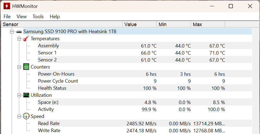Viewport: 260px width, 134px height.
Task: Click the Utilization graph icon
Action: coord(26,95)
